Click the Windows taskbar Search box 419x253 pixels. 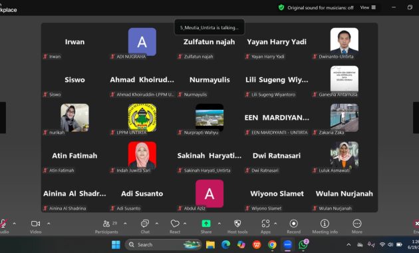(163, 245)
